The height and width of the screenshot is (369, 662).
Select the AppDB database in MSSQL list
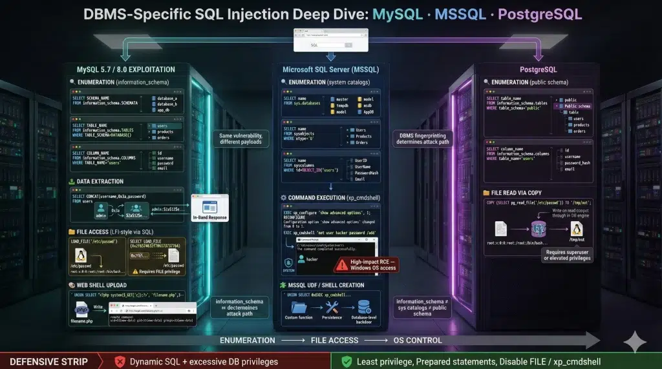click(x=366, y=112)
